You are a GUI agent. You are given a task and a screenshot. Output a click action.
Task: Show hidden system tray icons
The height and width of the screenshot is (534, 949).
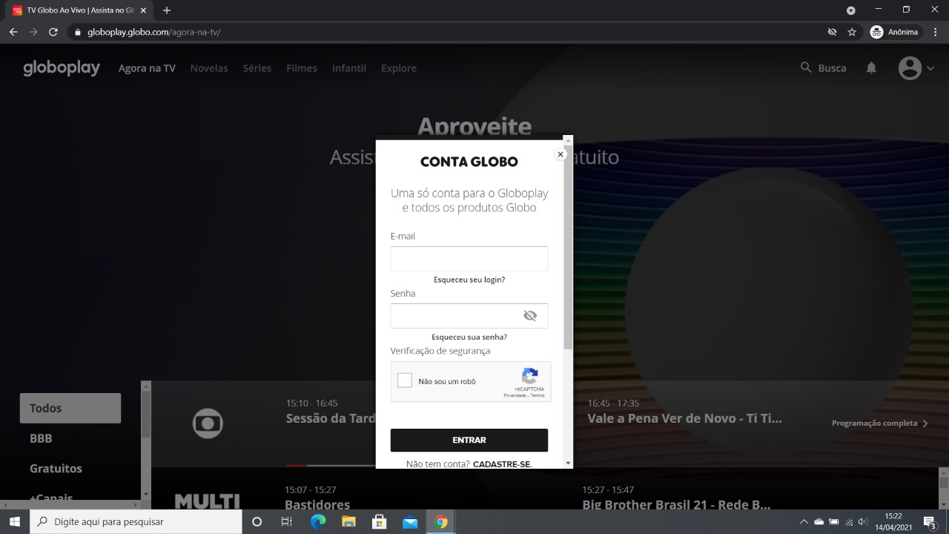click(804, 522)
